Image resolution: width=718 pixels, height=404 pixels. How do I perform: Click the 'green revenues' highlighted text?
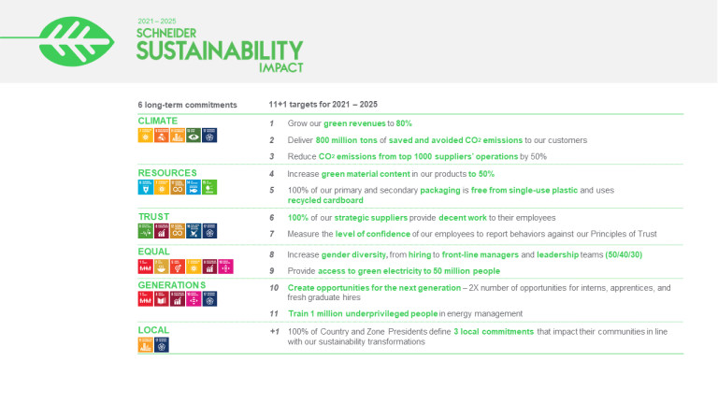351,123
